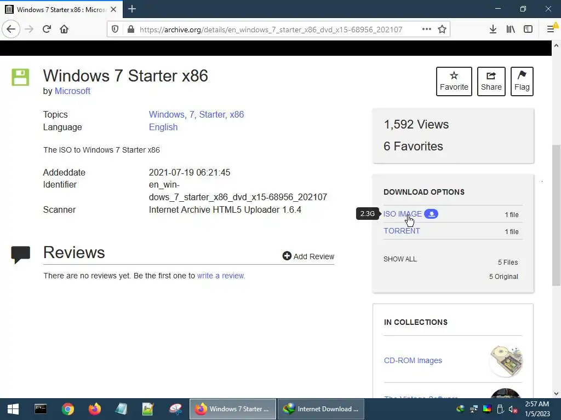
Task: Select the Windows 7 Starter x86 tab
Action: point(61,9)
